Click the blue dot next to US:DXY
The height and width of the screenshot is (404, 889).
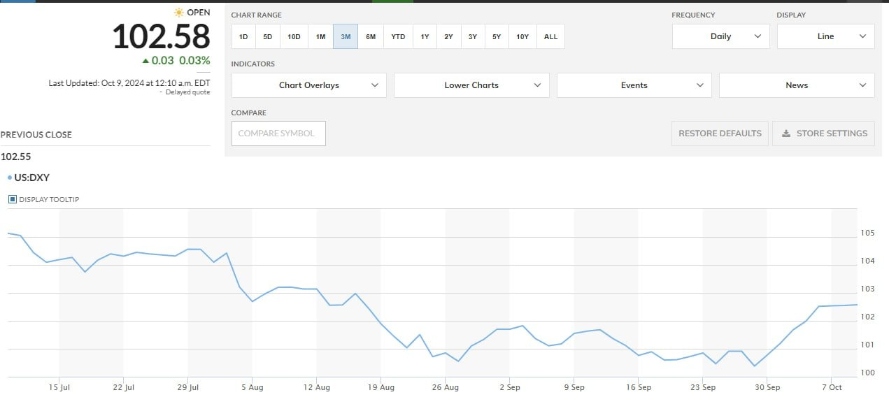[x=9, y=178]
